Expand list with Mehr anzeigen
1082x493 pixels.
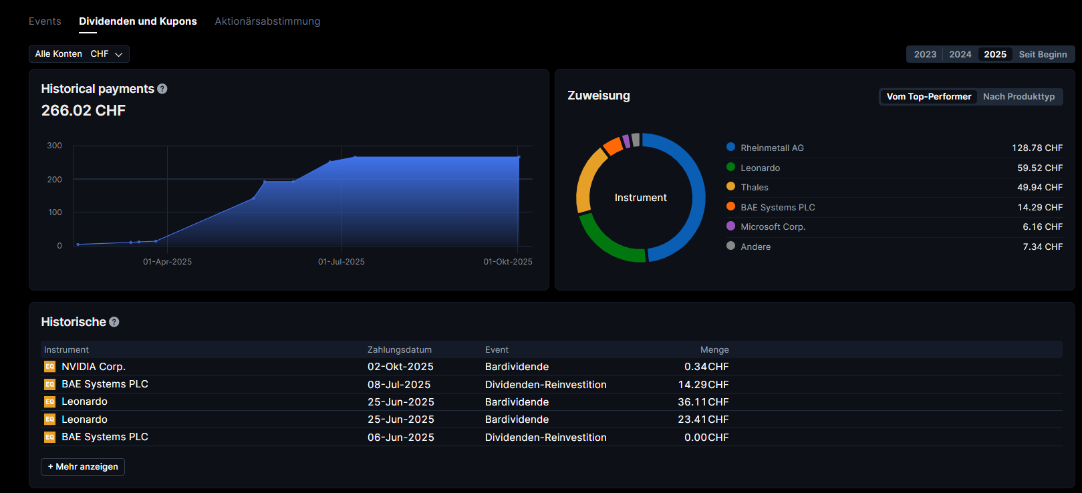(83, 467)
